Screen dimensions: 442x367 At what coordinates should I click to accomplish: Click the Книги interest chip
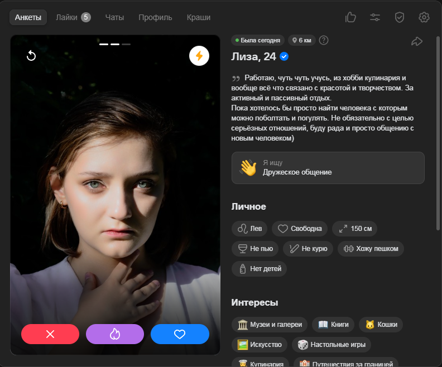[333, 325]
